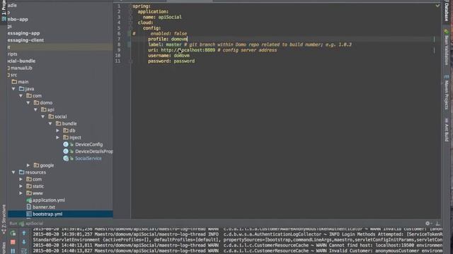The image size is (453, 254).
Task: Click 'password: password' line in editor
Action: (x=171, y=61)
